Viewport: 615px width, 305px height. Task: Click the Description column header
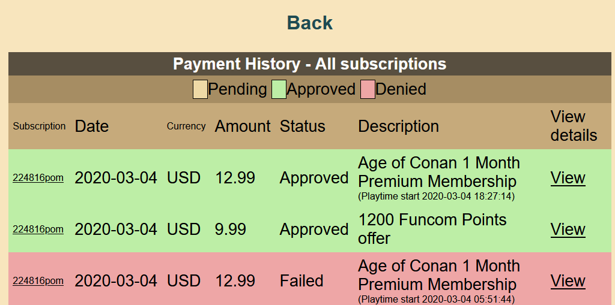click(x=398, y=126)
